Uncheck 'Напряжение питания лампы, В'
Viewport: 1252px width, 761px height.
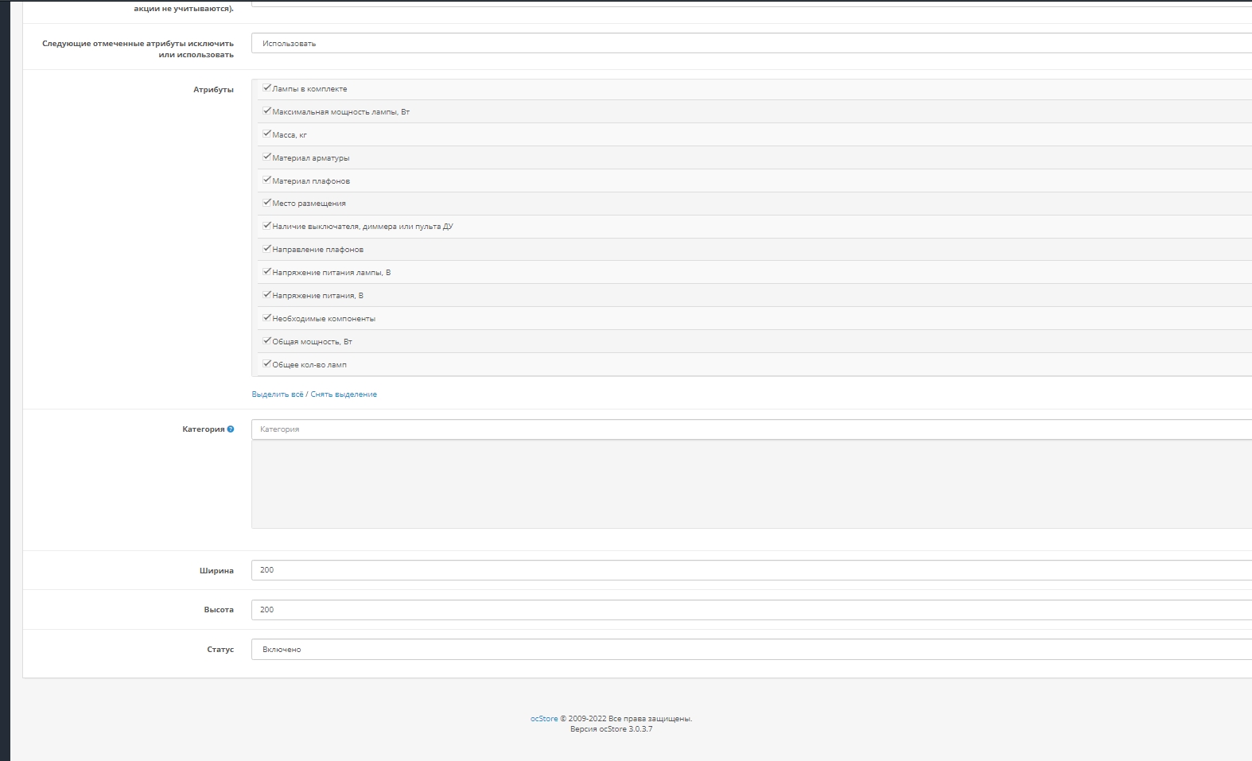(267, 272)
